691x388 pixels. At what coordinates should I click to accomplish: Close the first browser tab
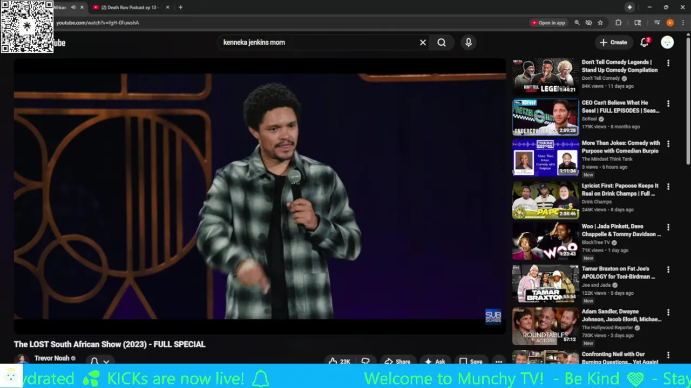point(82,8)
